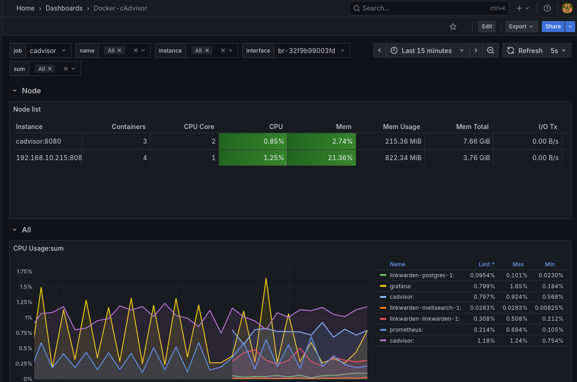Open the plus new item menu
The height and width of the screenshot is (382, 577).
point(522,8)
